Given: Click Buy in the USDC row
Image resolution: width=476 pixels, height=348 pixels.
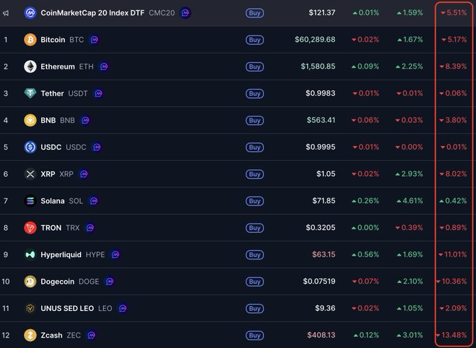Looking at the screenshot, I should (x=255, y=147).
